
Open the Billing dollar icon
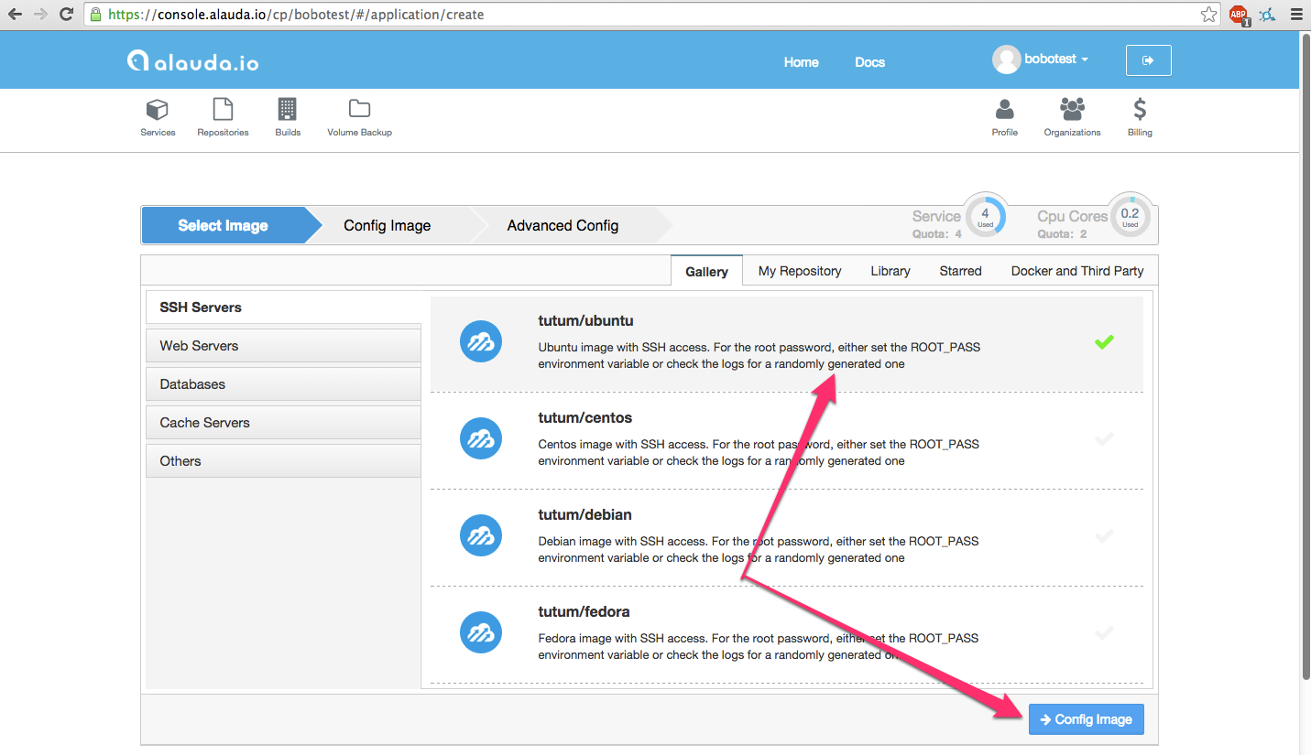tap(1140, 110)
